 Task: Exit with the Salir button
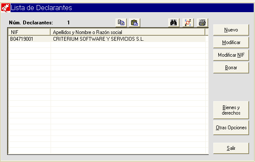click(x=231, y=148)
